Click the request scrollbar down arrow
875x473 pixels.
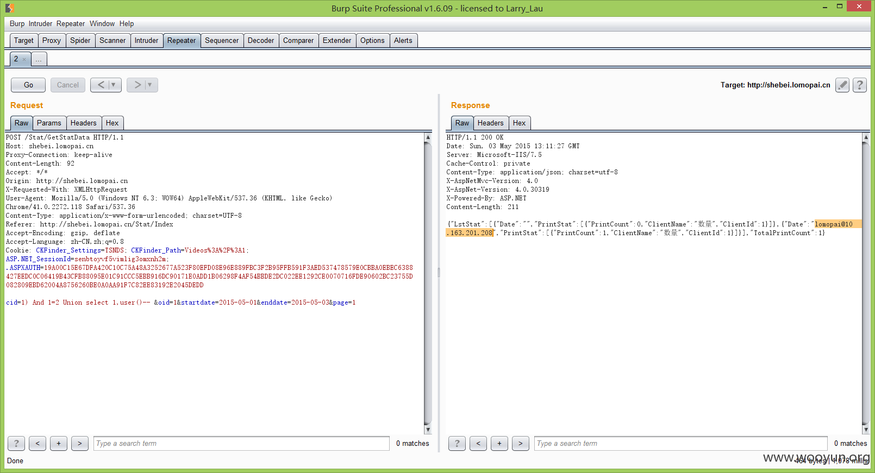click(x=428, y=429)
